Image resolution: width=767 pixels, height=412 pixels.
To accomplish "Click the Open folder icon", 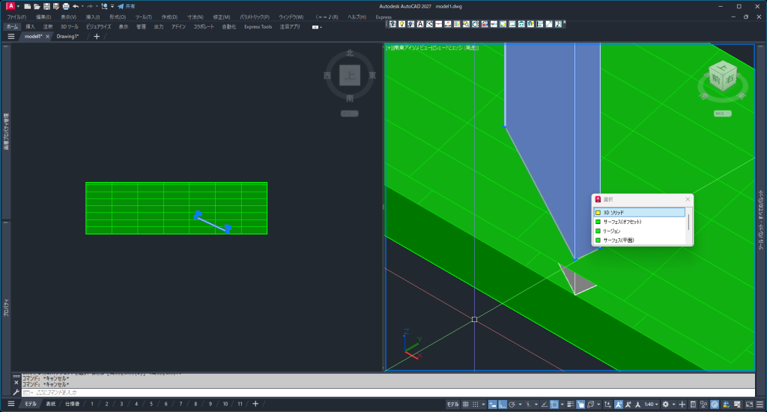I will pyautogui.click(x=37, y=6).
